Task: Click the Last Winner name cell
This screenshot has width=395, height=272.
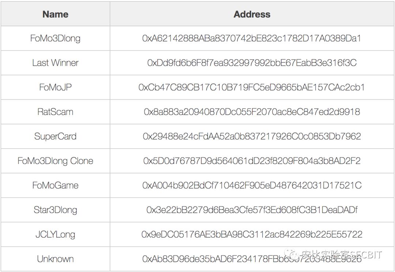Action: tap(56, 63)
